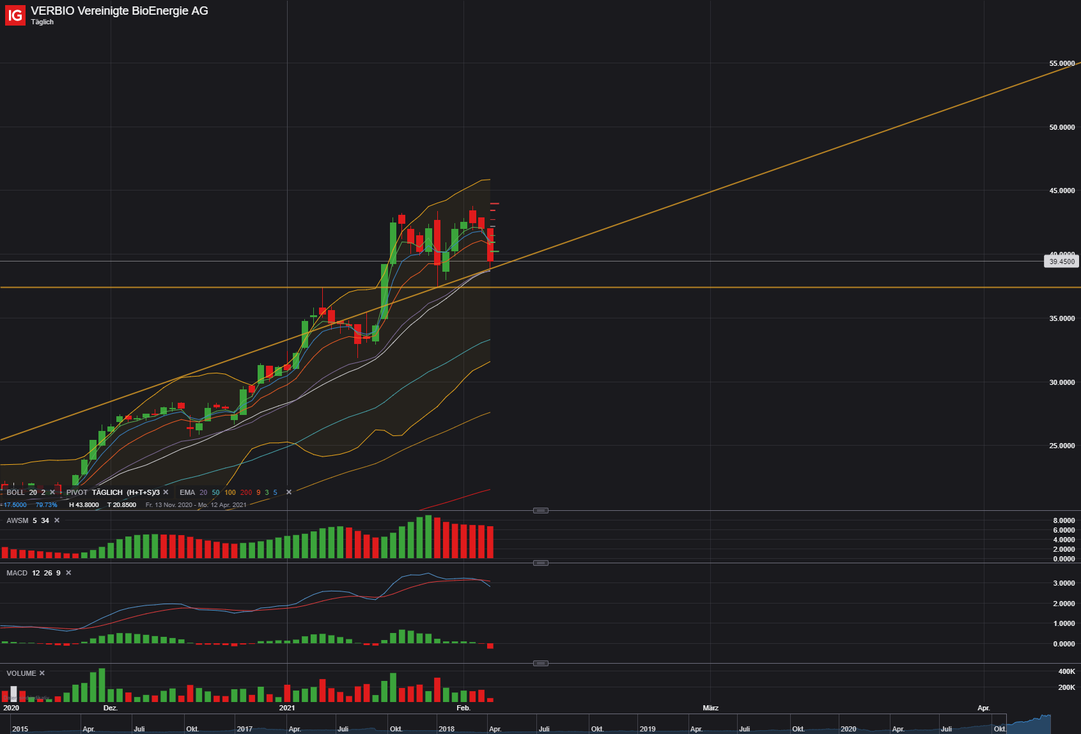Remove the BOLL indicator with its X icon
1081x734 pixels.
point(52,492)
